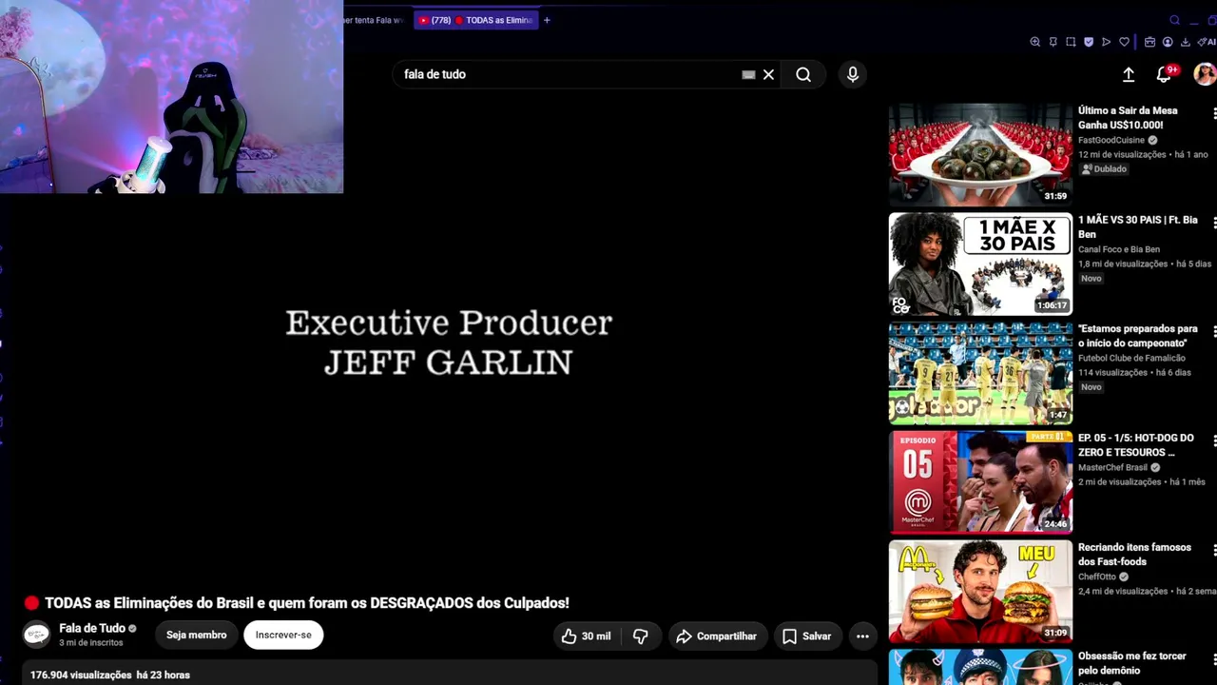Like the video with thumbs up
The height and width of the screenshot is (685, 1217).
pos(587,636)
